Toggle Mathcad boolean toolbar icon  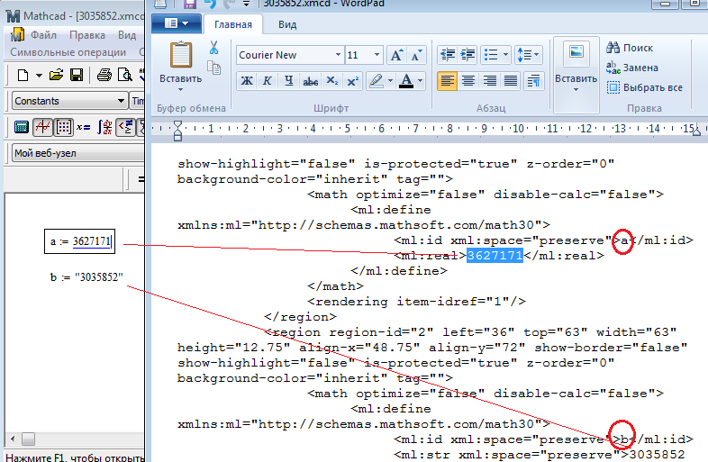coord(125,127)
